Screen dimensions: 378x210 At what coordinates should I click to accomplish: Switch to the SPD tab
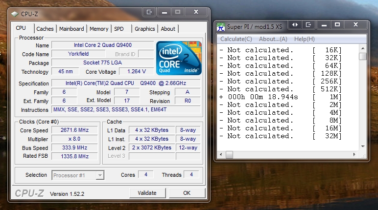pos(119,29)
